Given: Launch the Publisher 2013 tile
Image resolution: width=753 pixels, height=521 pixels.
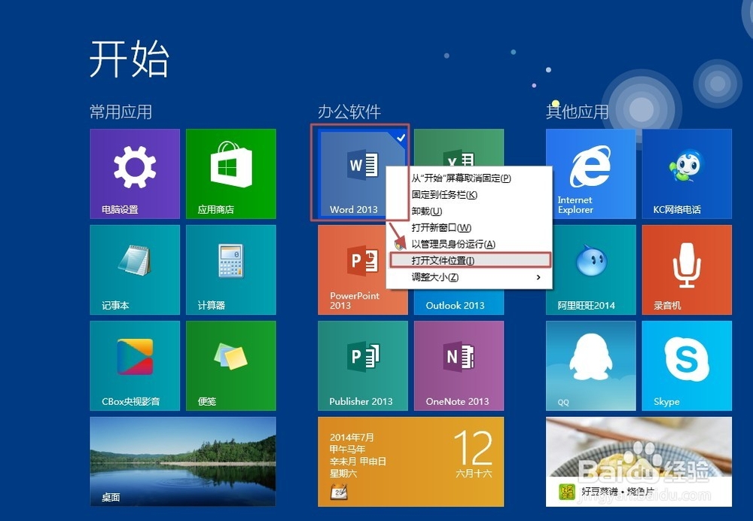Looking at the screenshot, I should point(363,366).
